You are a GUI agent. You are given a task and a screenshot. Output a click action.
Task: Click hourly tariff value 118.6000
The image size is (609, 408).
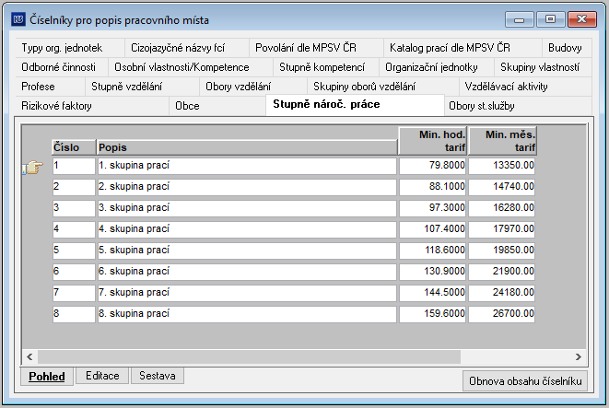[x=433, y=251]
